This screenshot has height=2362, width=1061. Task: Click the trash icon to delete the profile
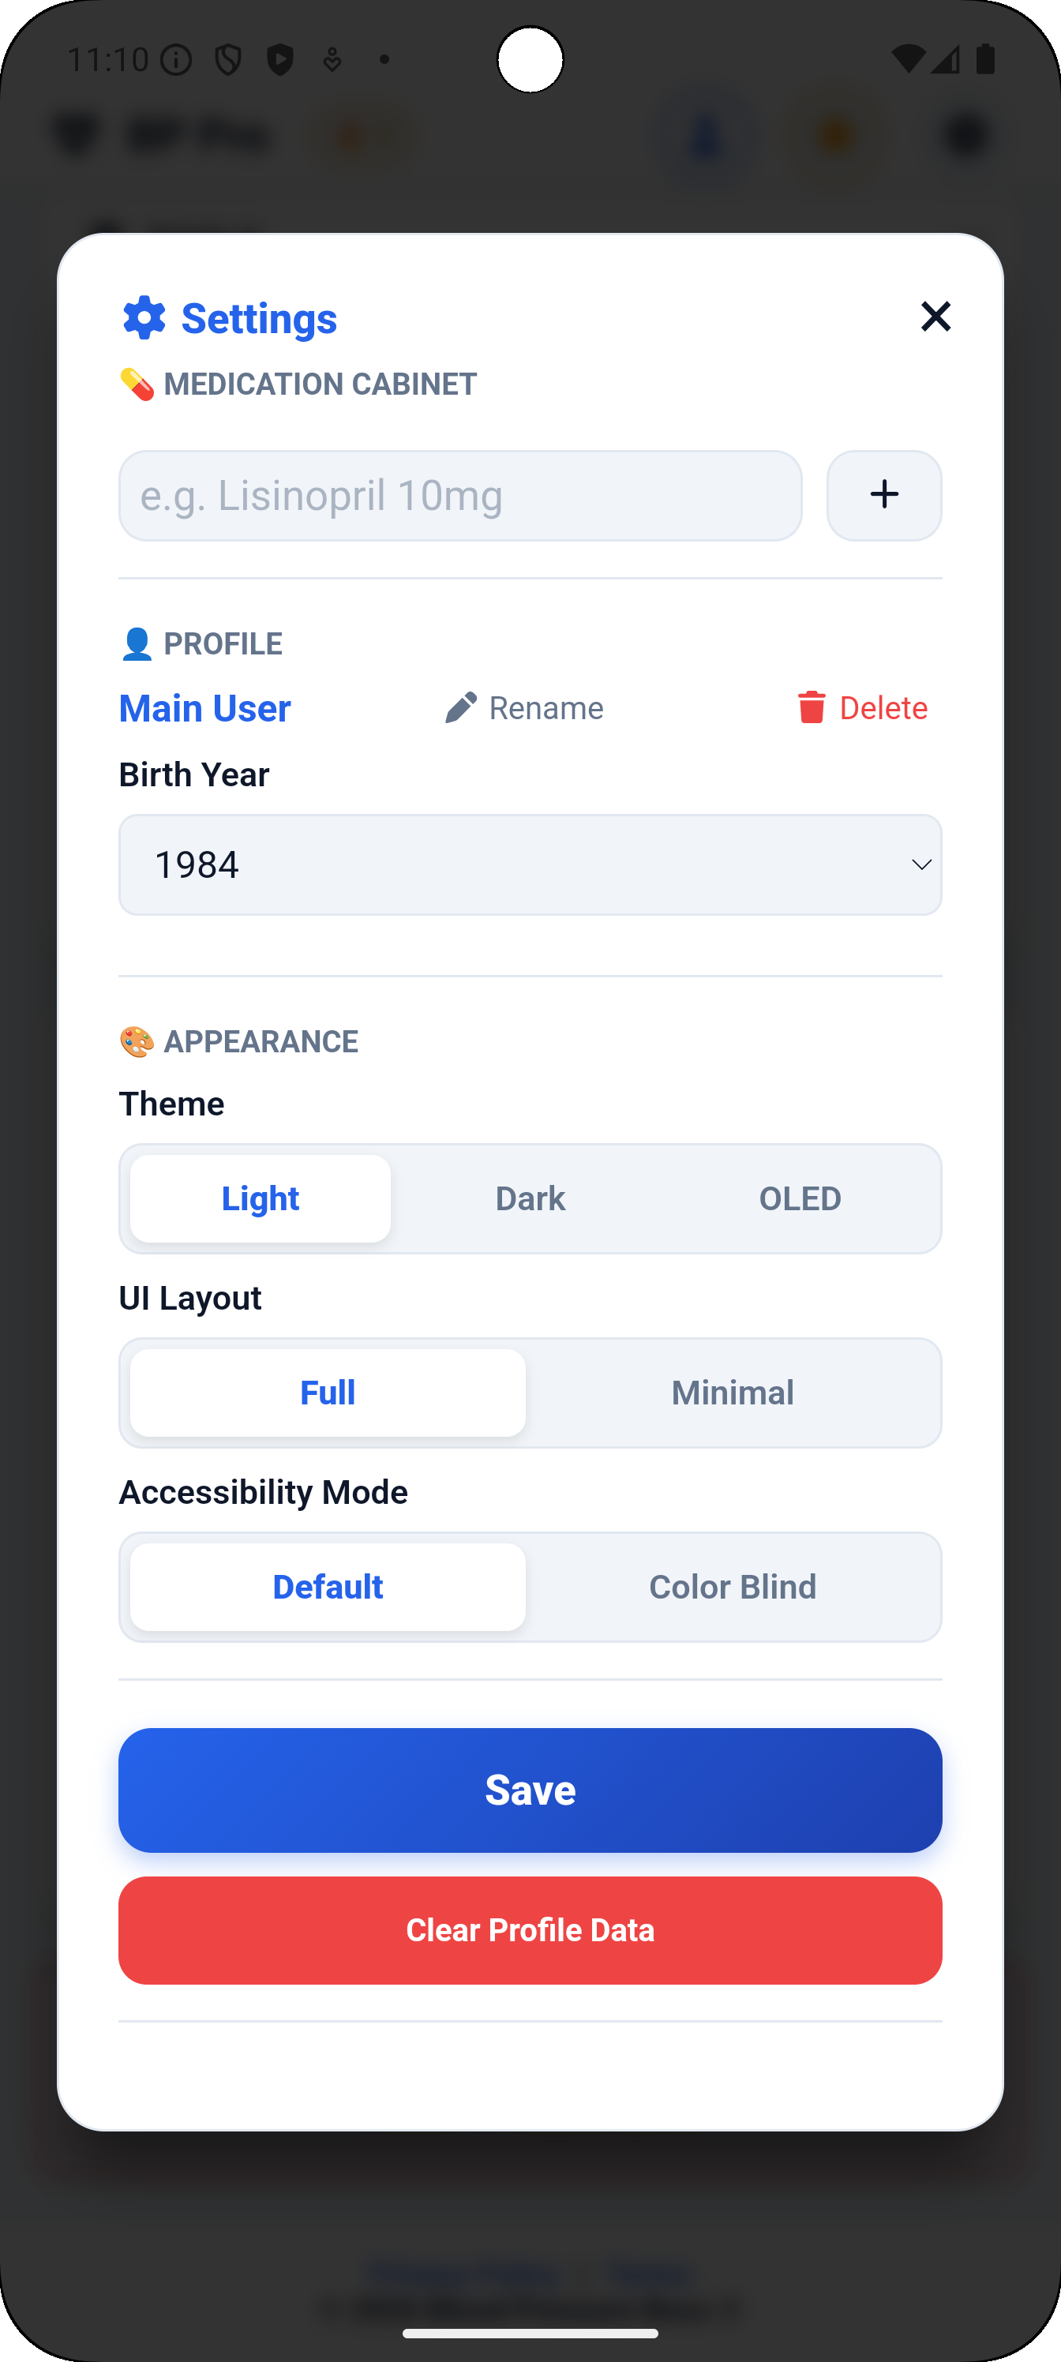(811, 707)
